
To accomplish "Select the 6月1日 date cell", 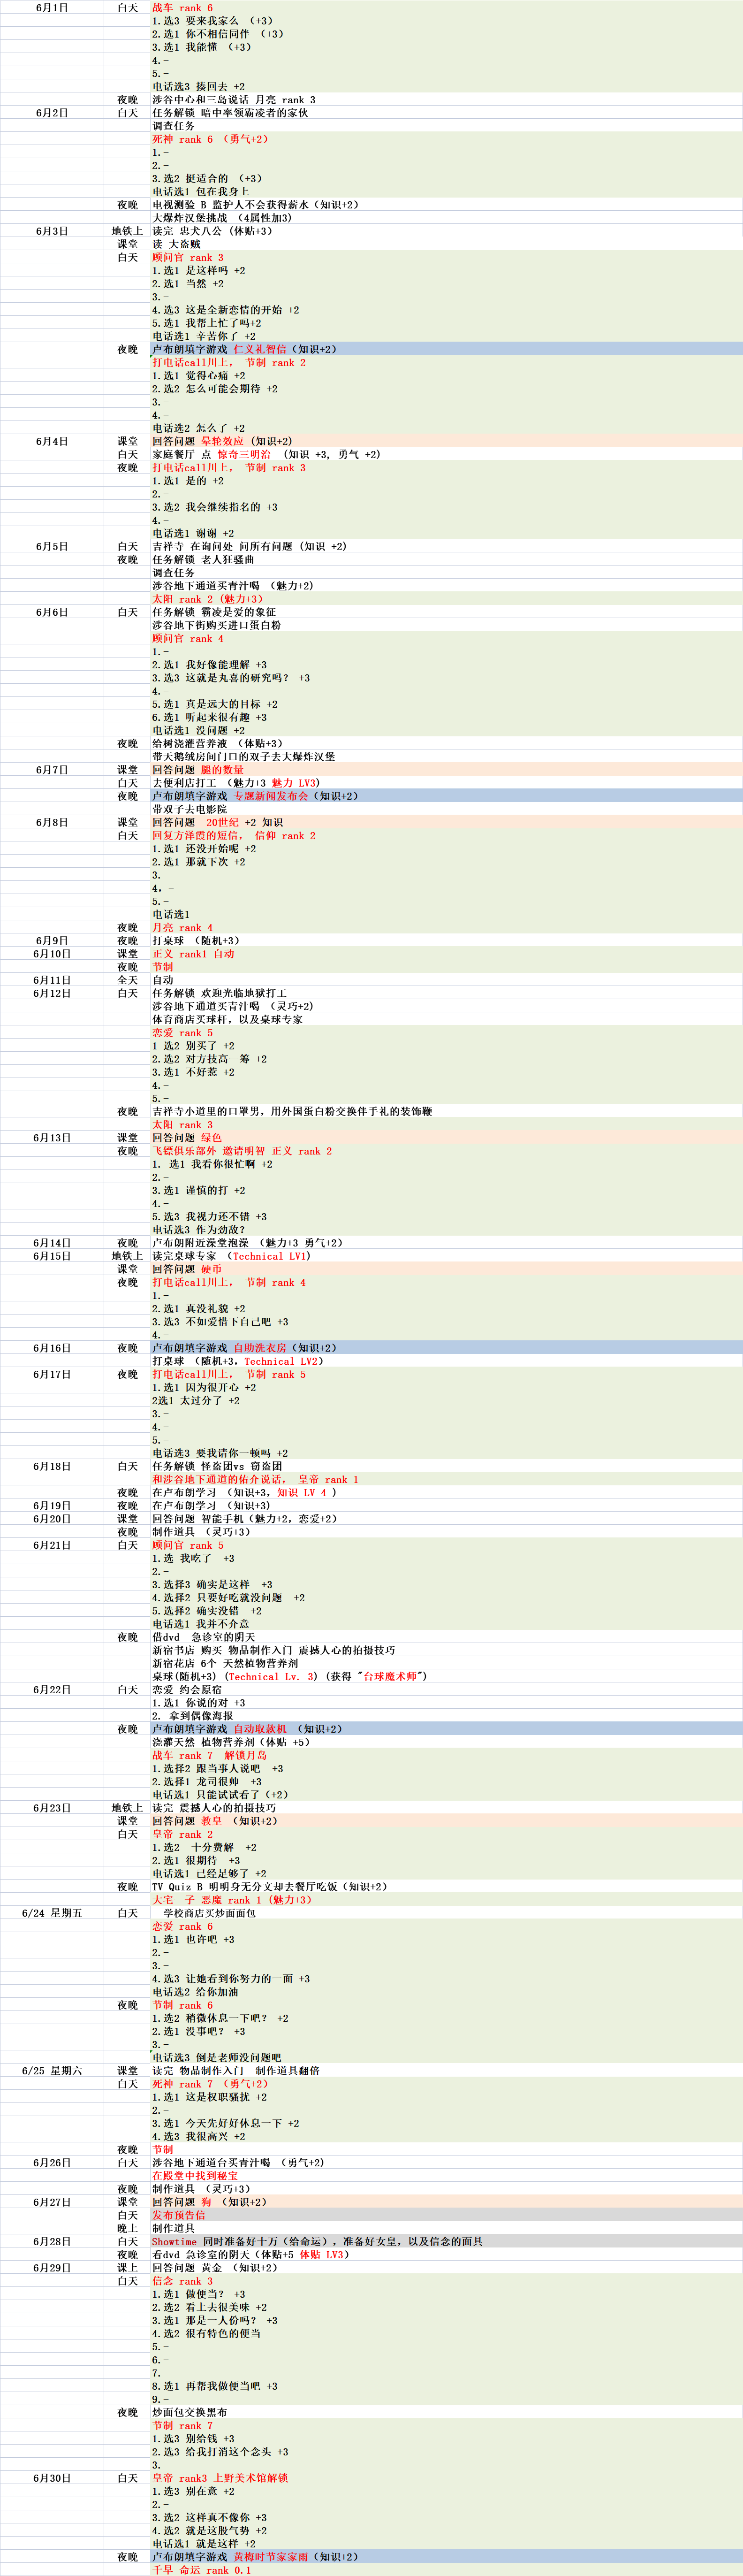I will point(52,7).
